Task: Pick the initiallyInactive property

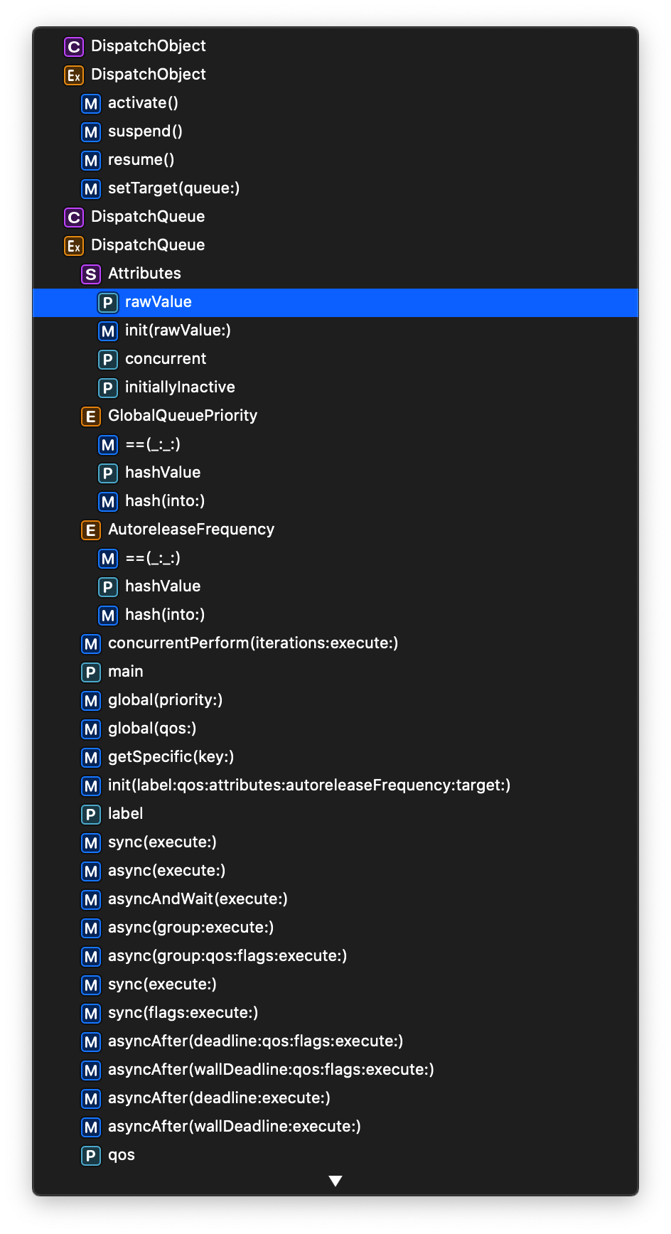Action: (x=335, y=387)
